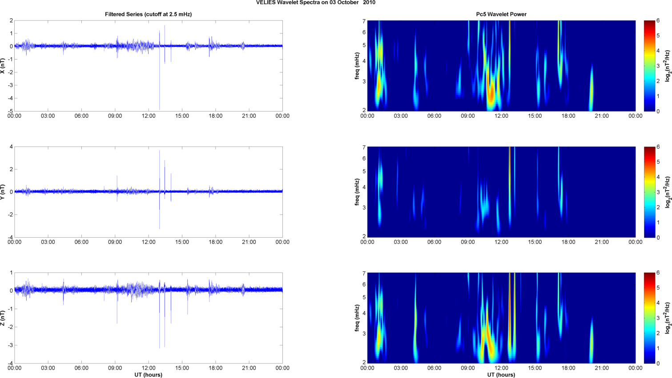This screenshot has height=378, width=672.
Task: Select the wavelet spectrogram beside the Y series
Action: coord(501,192)
